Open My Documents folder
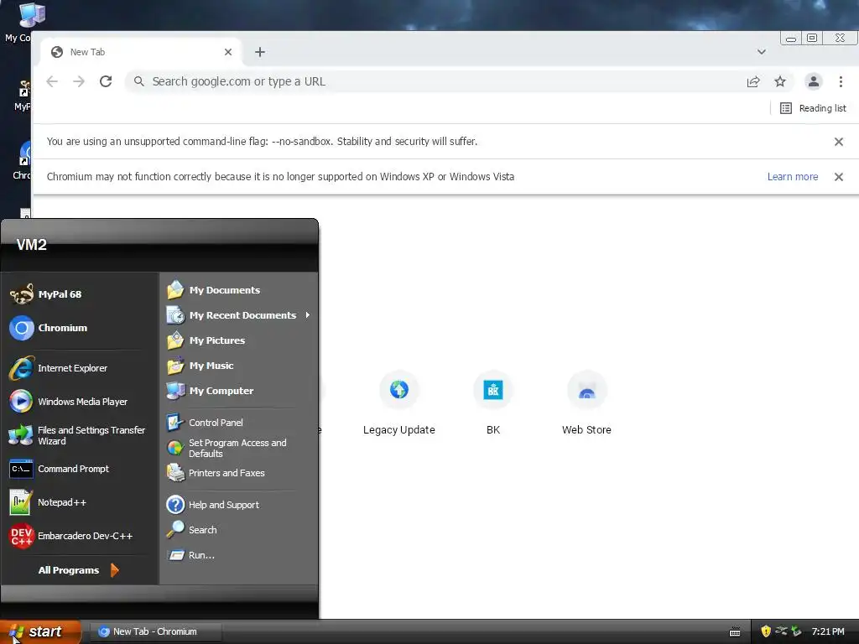 [239, 289]
